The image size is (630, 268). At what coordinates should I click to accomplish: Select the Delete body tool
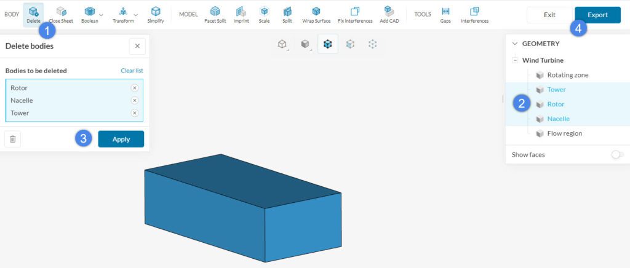tap(33, 14)
